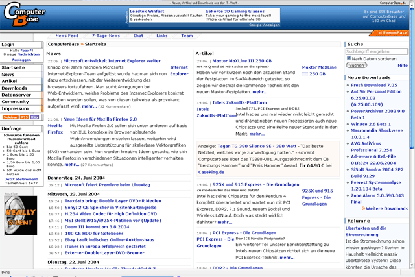
Task: Open AntiVir Personal Edition download
Action: pos(376,98)
